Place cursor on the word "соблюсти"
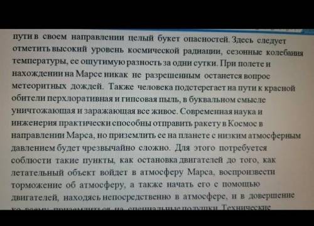Screen dimensions: 314x226 pos(31,160)
